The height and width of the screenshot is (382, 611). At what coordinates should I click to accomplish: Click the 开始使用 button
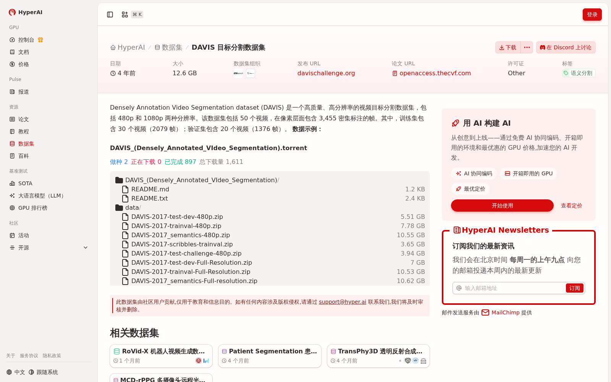502,206
